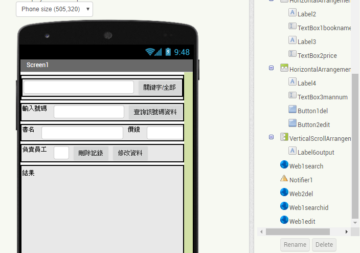The width and height of the screenshot is (360, 253).
Task: Select Label2 in the component tree
Action: pos(307,14)
